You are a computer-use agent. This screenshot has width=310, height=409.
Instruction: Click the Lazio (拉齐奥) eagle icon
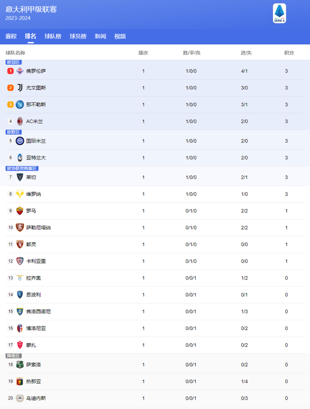click(x=20, y=278)
